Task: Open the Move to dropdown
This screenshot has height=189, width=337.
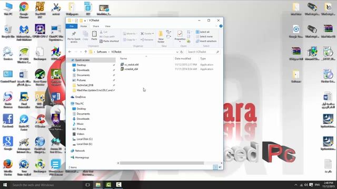Action: [x=130, y=34]
